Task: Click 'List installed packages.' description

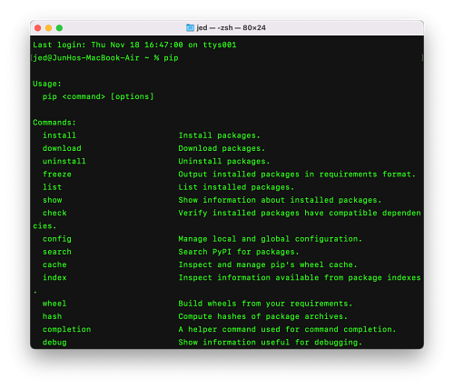Action: [x=236, y=187]
